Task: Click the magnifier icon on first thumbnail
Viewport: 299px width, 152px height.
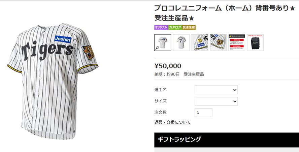Action: 157,48
